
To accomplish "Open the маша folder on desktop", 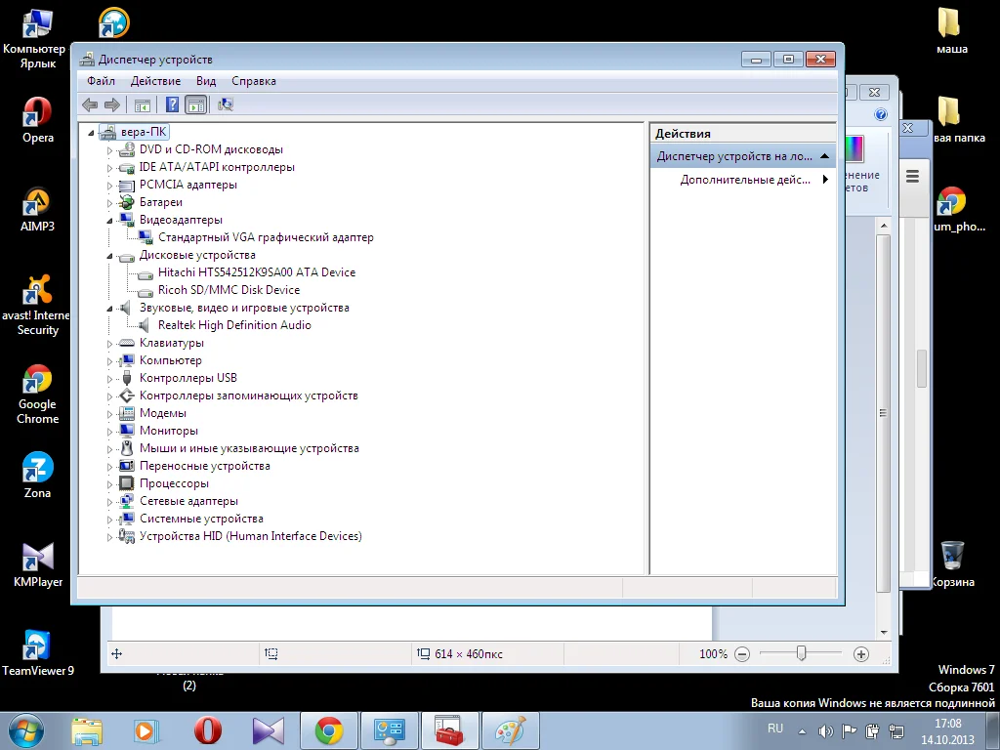I will pyautogui.click(x=951, y=30).
